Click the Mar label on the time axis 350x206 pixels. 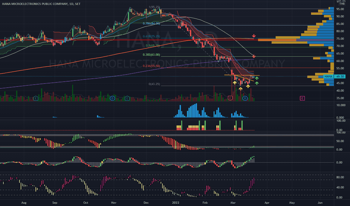233,203
